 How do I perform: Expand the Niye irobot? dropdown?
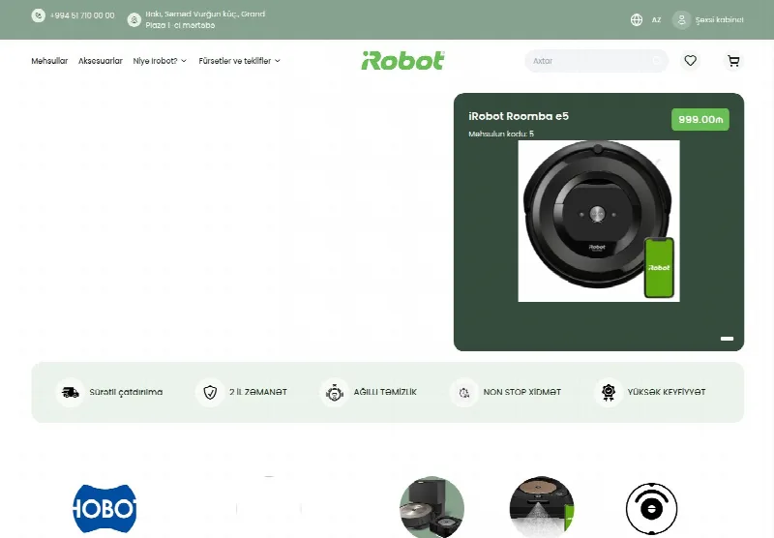click(160, 61)
